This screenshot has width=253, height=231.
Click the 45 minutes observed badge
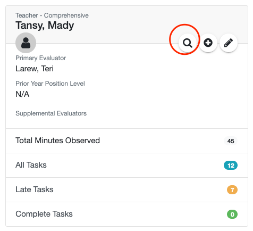[x=231, y=141]
